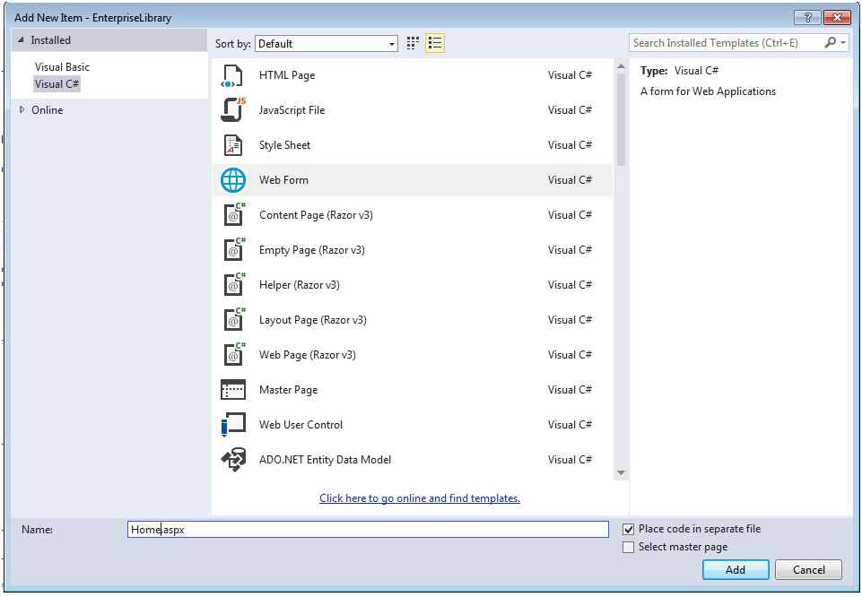
Task: Select the ADO.NET Entity Data Model icon
Action: click(x=232, y=459)
